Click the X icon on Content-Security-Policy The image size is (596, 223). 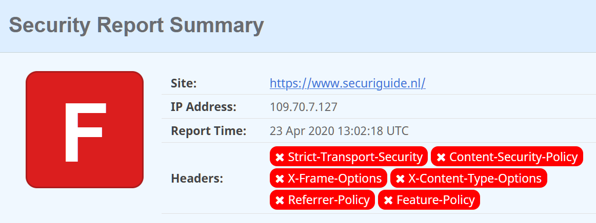[441, 157]
